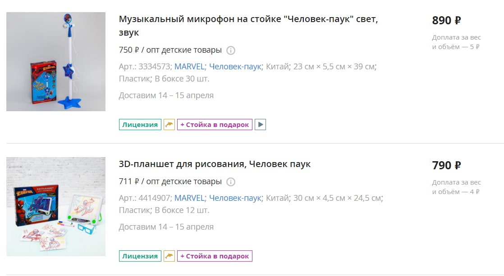This screenshot has height=276, width=504.
Task: Click "+ Стойка в подарок" badge for 3D-планшет
Action: tap(215, 256)
